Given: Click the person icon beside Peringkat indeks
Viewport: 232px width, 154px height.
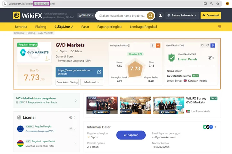Looking at the screenshot, I should [x=153, y=45].
